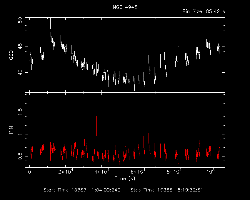Image resolution: width=250 pixels, height=200 pixels.
Task: Click the 1:04:00:249 start time value
Action: tap(106, 190)
